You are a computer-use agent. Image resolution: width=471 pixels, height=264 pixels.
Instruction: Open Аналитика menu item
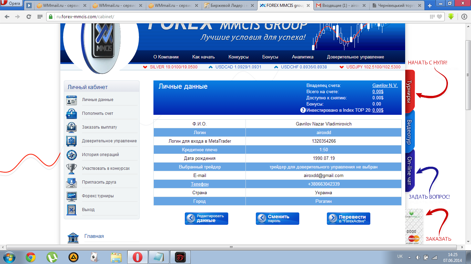[303, 57]
